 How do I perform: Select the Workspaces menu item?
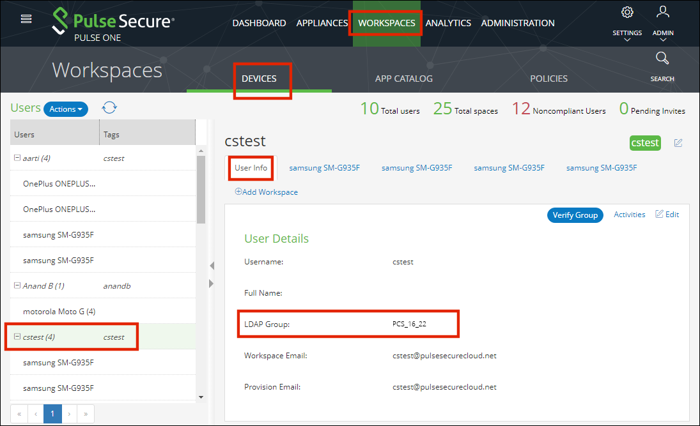[387, 23]
